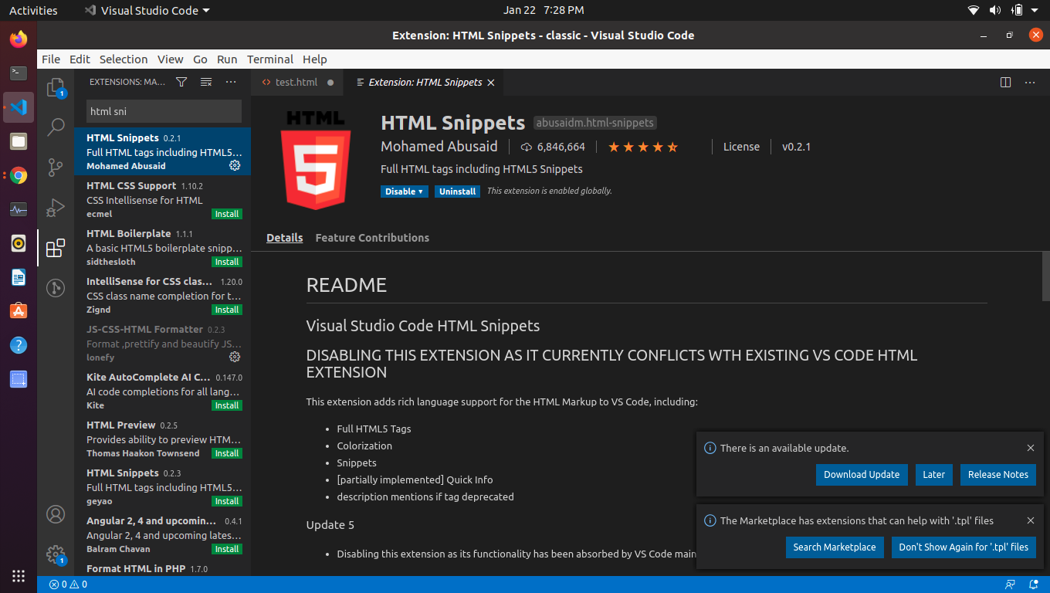Screen dimensions: 1050x593
Task: Install the HTML CSS Support extension
Action: tap(227, 214)
